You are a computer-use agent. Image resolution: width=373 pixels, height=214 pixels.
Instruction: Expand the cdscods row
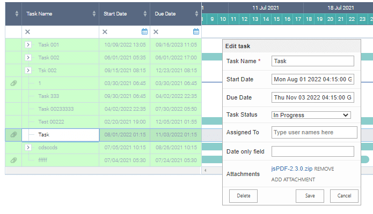(28, 147)
